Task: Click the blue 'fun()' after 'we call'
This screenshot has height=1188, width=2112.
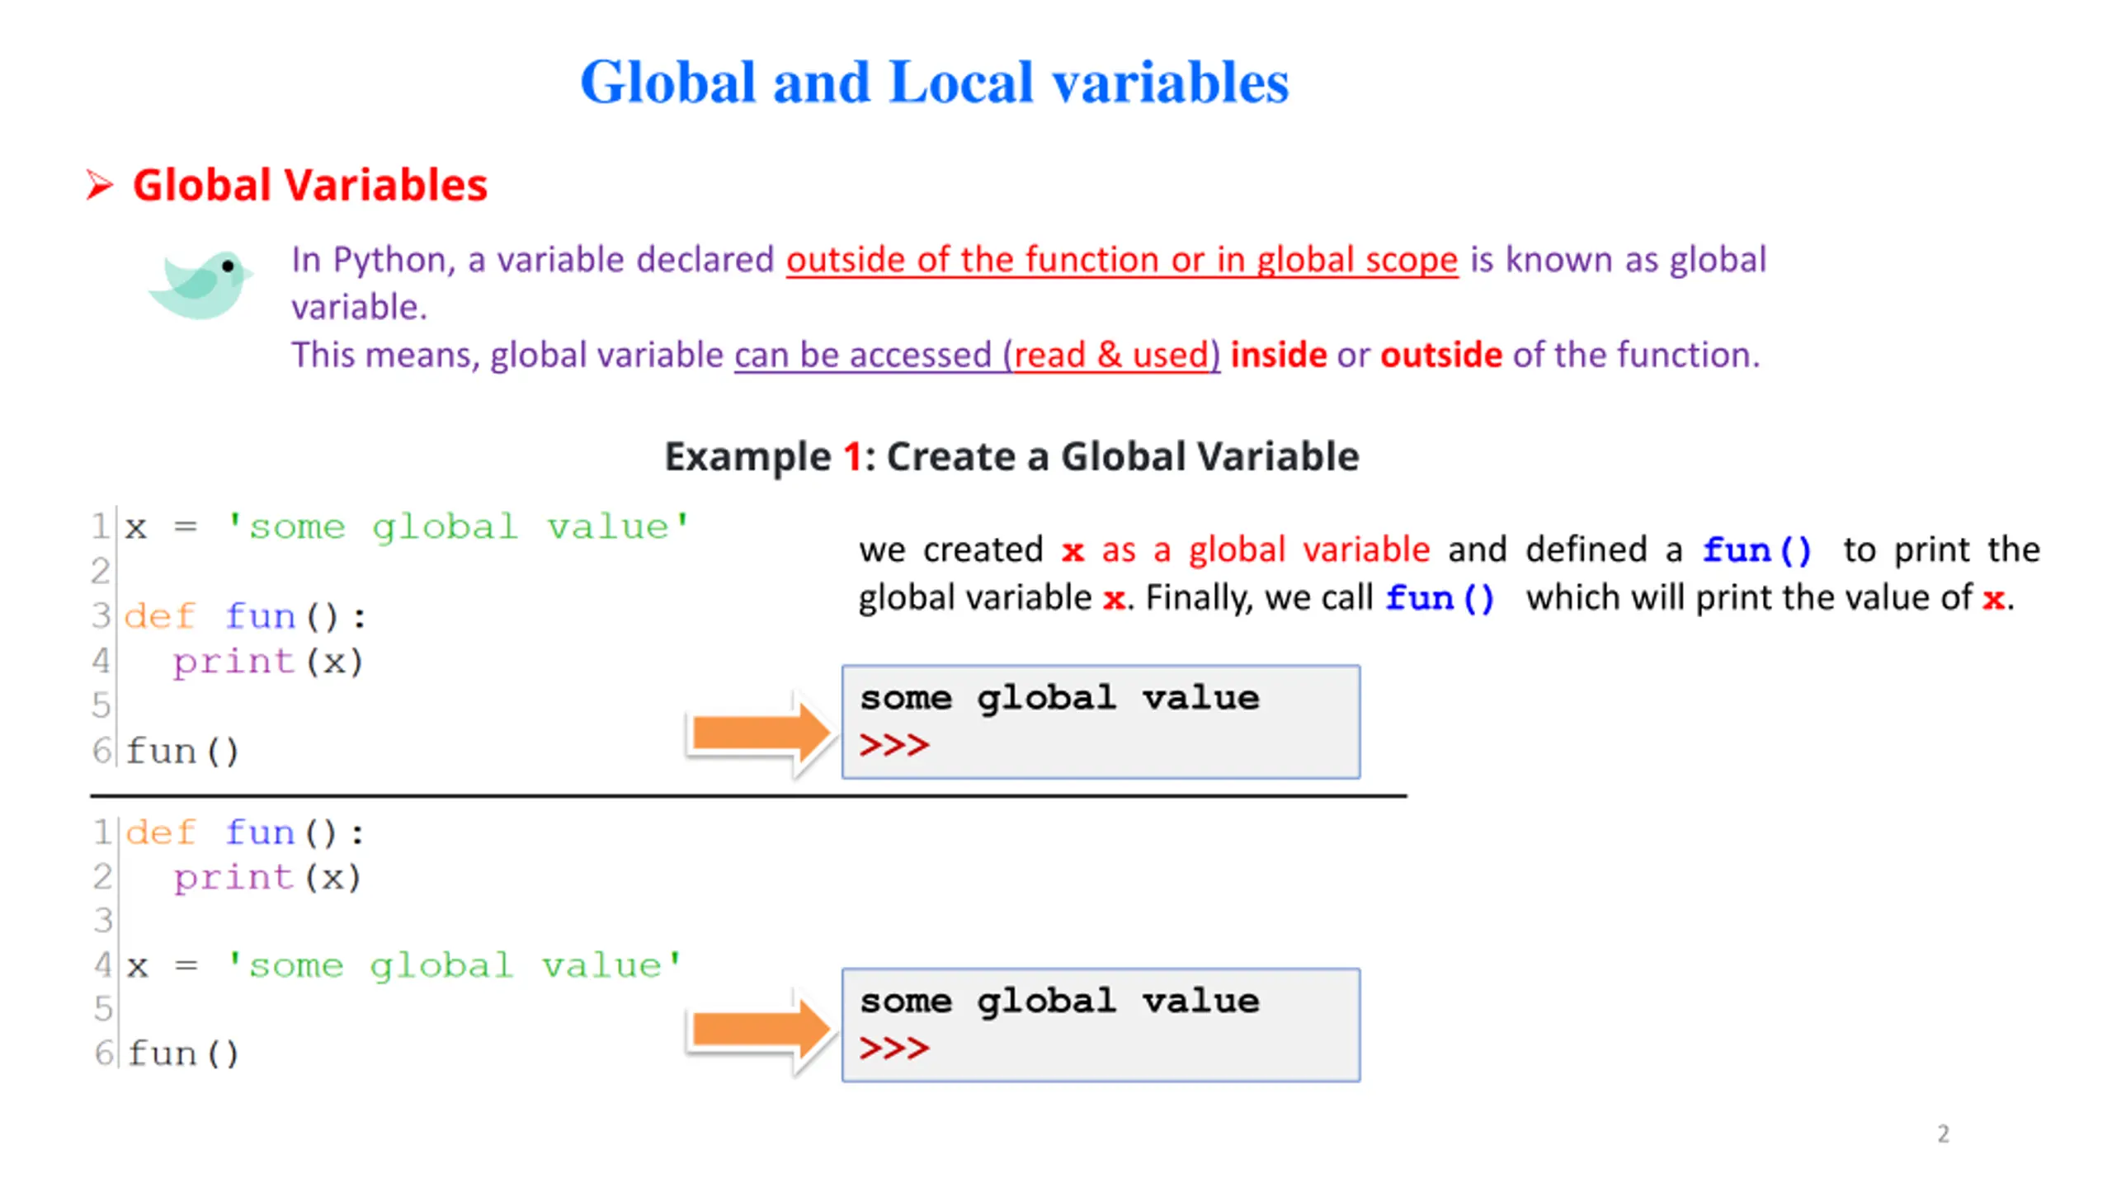Action: pos(1440,598)
